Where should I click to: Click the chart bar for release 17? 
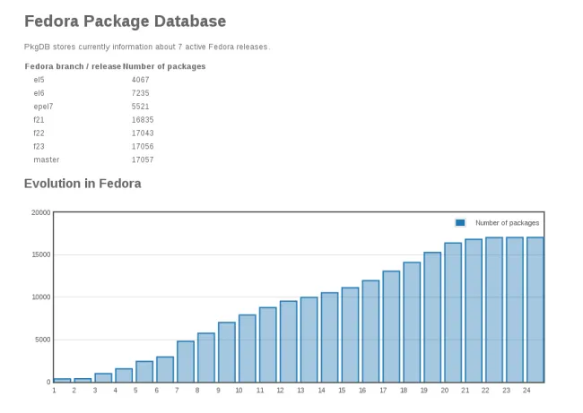click(391, 326)
